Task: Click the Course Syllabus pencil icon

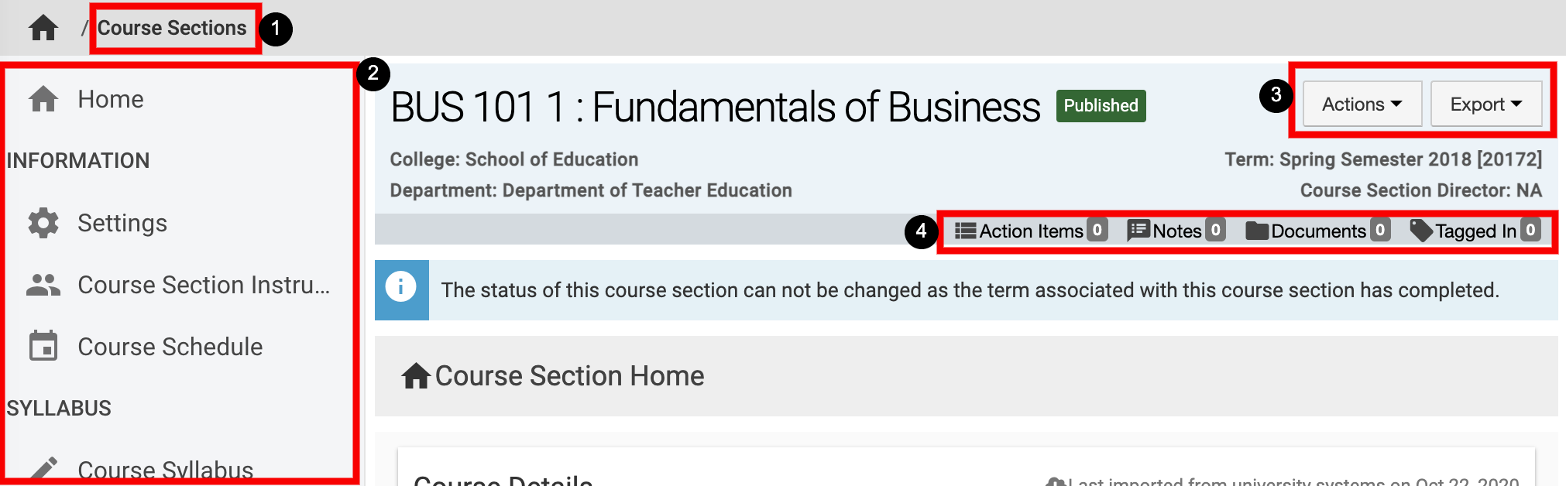Action: coord(43,469)
